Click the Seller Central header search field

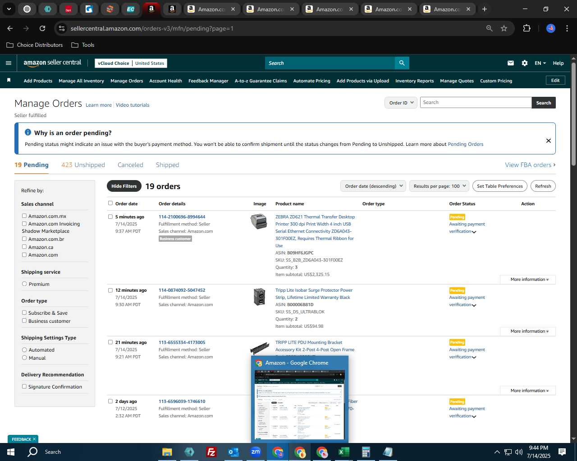pyautogui.click(x=330, y=63)
